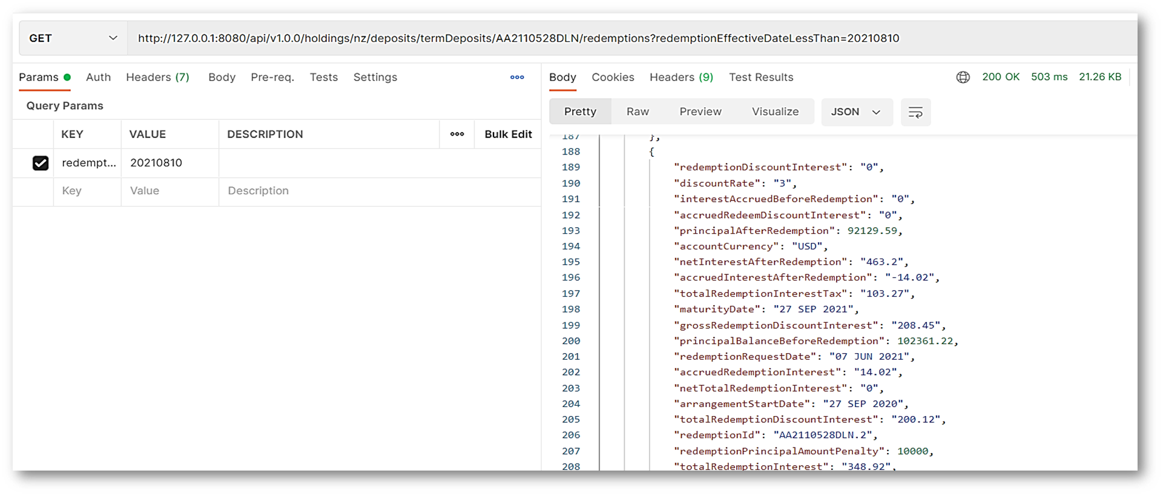Open the three-dots menu beside Settings tab
Viewport: 1163px width, 496px height.
pyautogui.click(x=516, y=78)
